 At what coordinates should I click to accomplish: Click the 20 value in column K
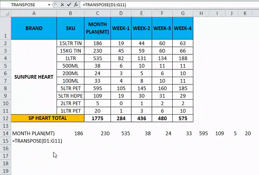coord(245,133)
